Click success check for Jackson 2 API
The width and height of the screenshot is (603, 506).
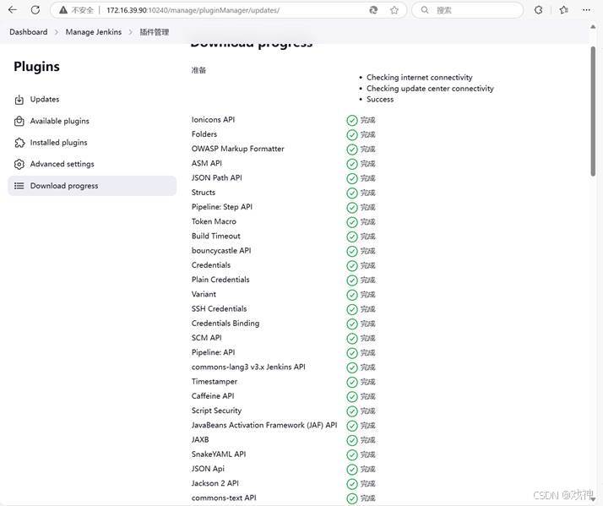352,484
